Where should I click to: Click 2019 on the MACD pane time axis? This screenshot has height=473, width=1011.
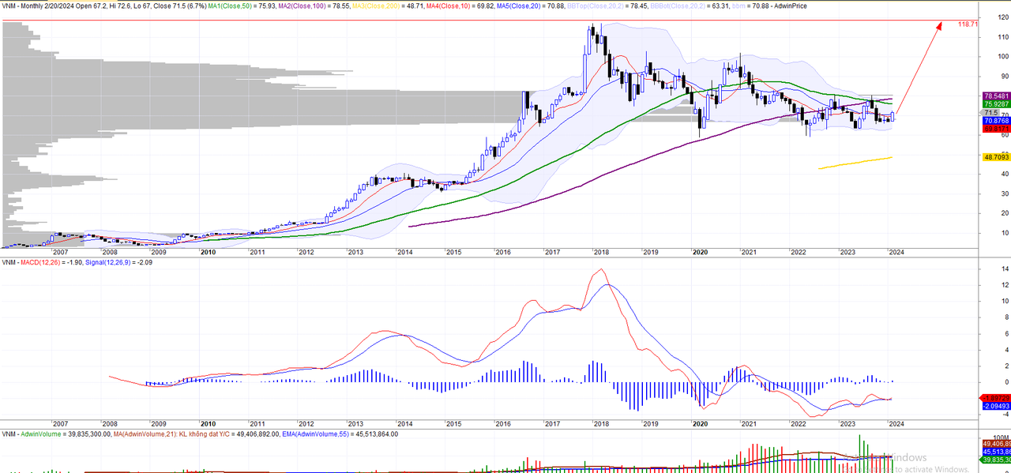tap(650, 424)
